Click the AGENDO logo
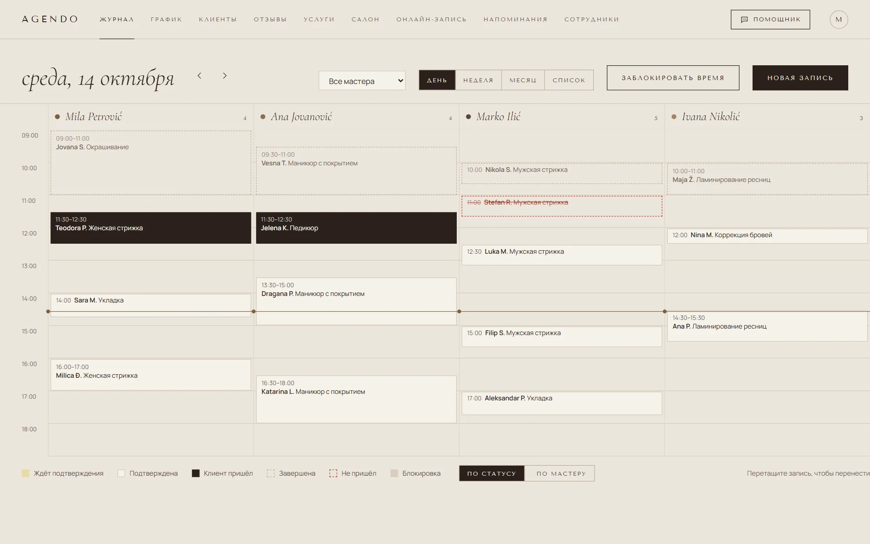The height and width of the screenshot is (544, 870). click(x=50, y=19)
